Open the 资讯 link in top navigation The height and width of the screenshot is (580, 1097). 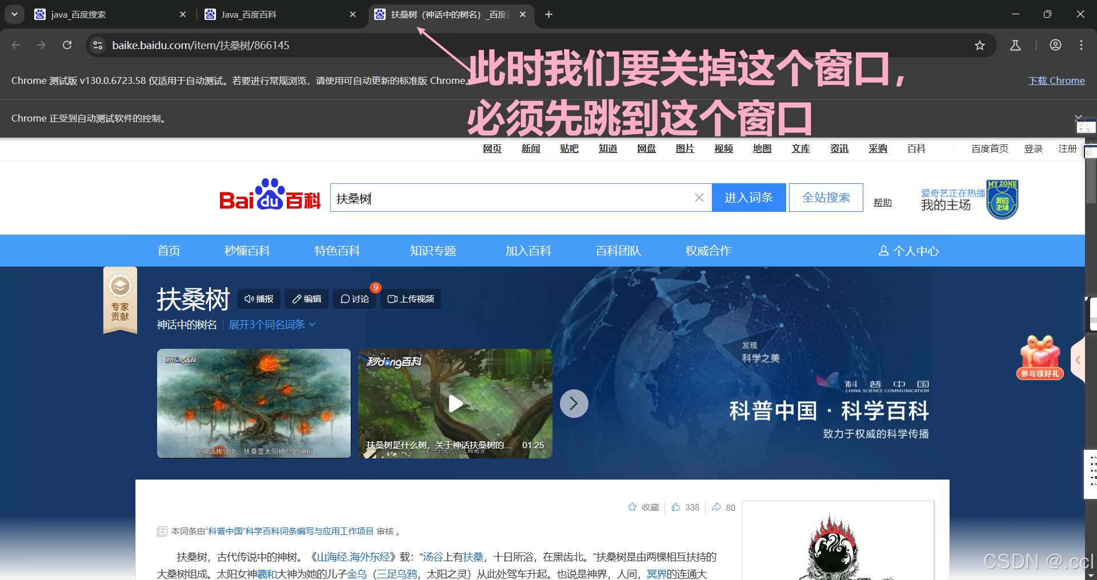pyautogui.click(x=839, y=148)
